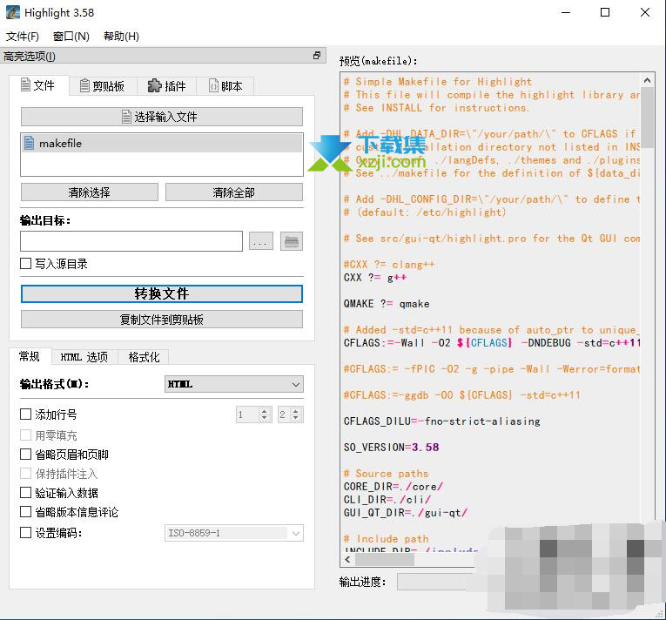
Task: Increase the line number start value stepper
Action: pos(265,410)
